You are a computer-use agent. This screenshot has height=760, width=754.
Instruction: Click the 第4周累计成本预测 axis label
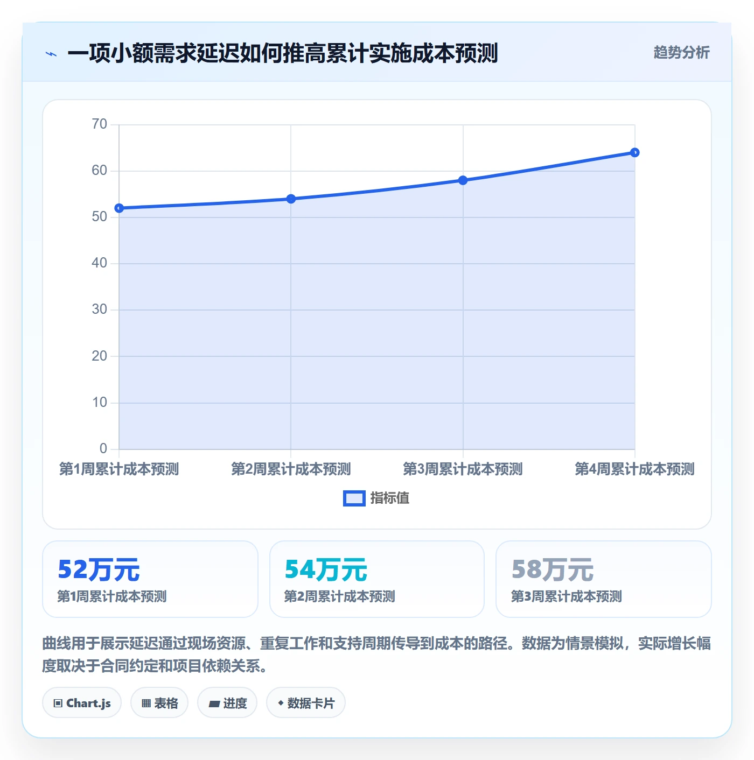pyautogui.click(x=634, y=469)
